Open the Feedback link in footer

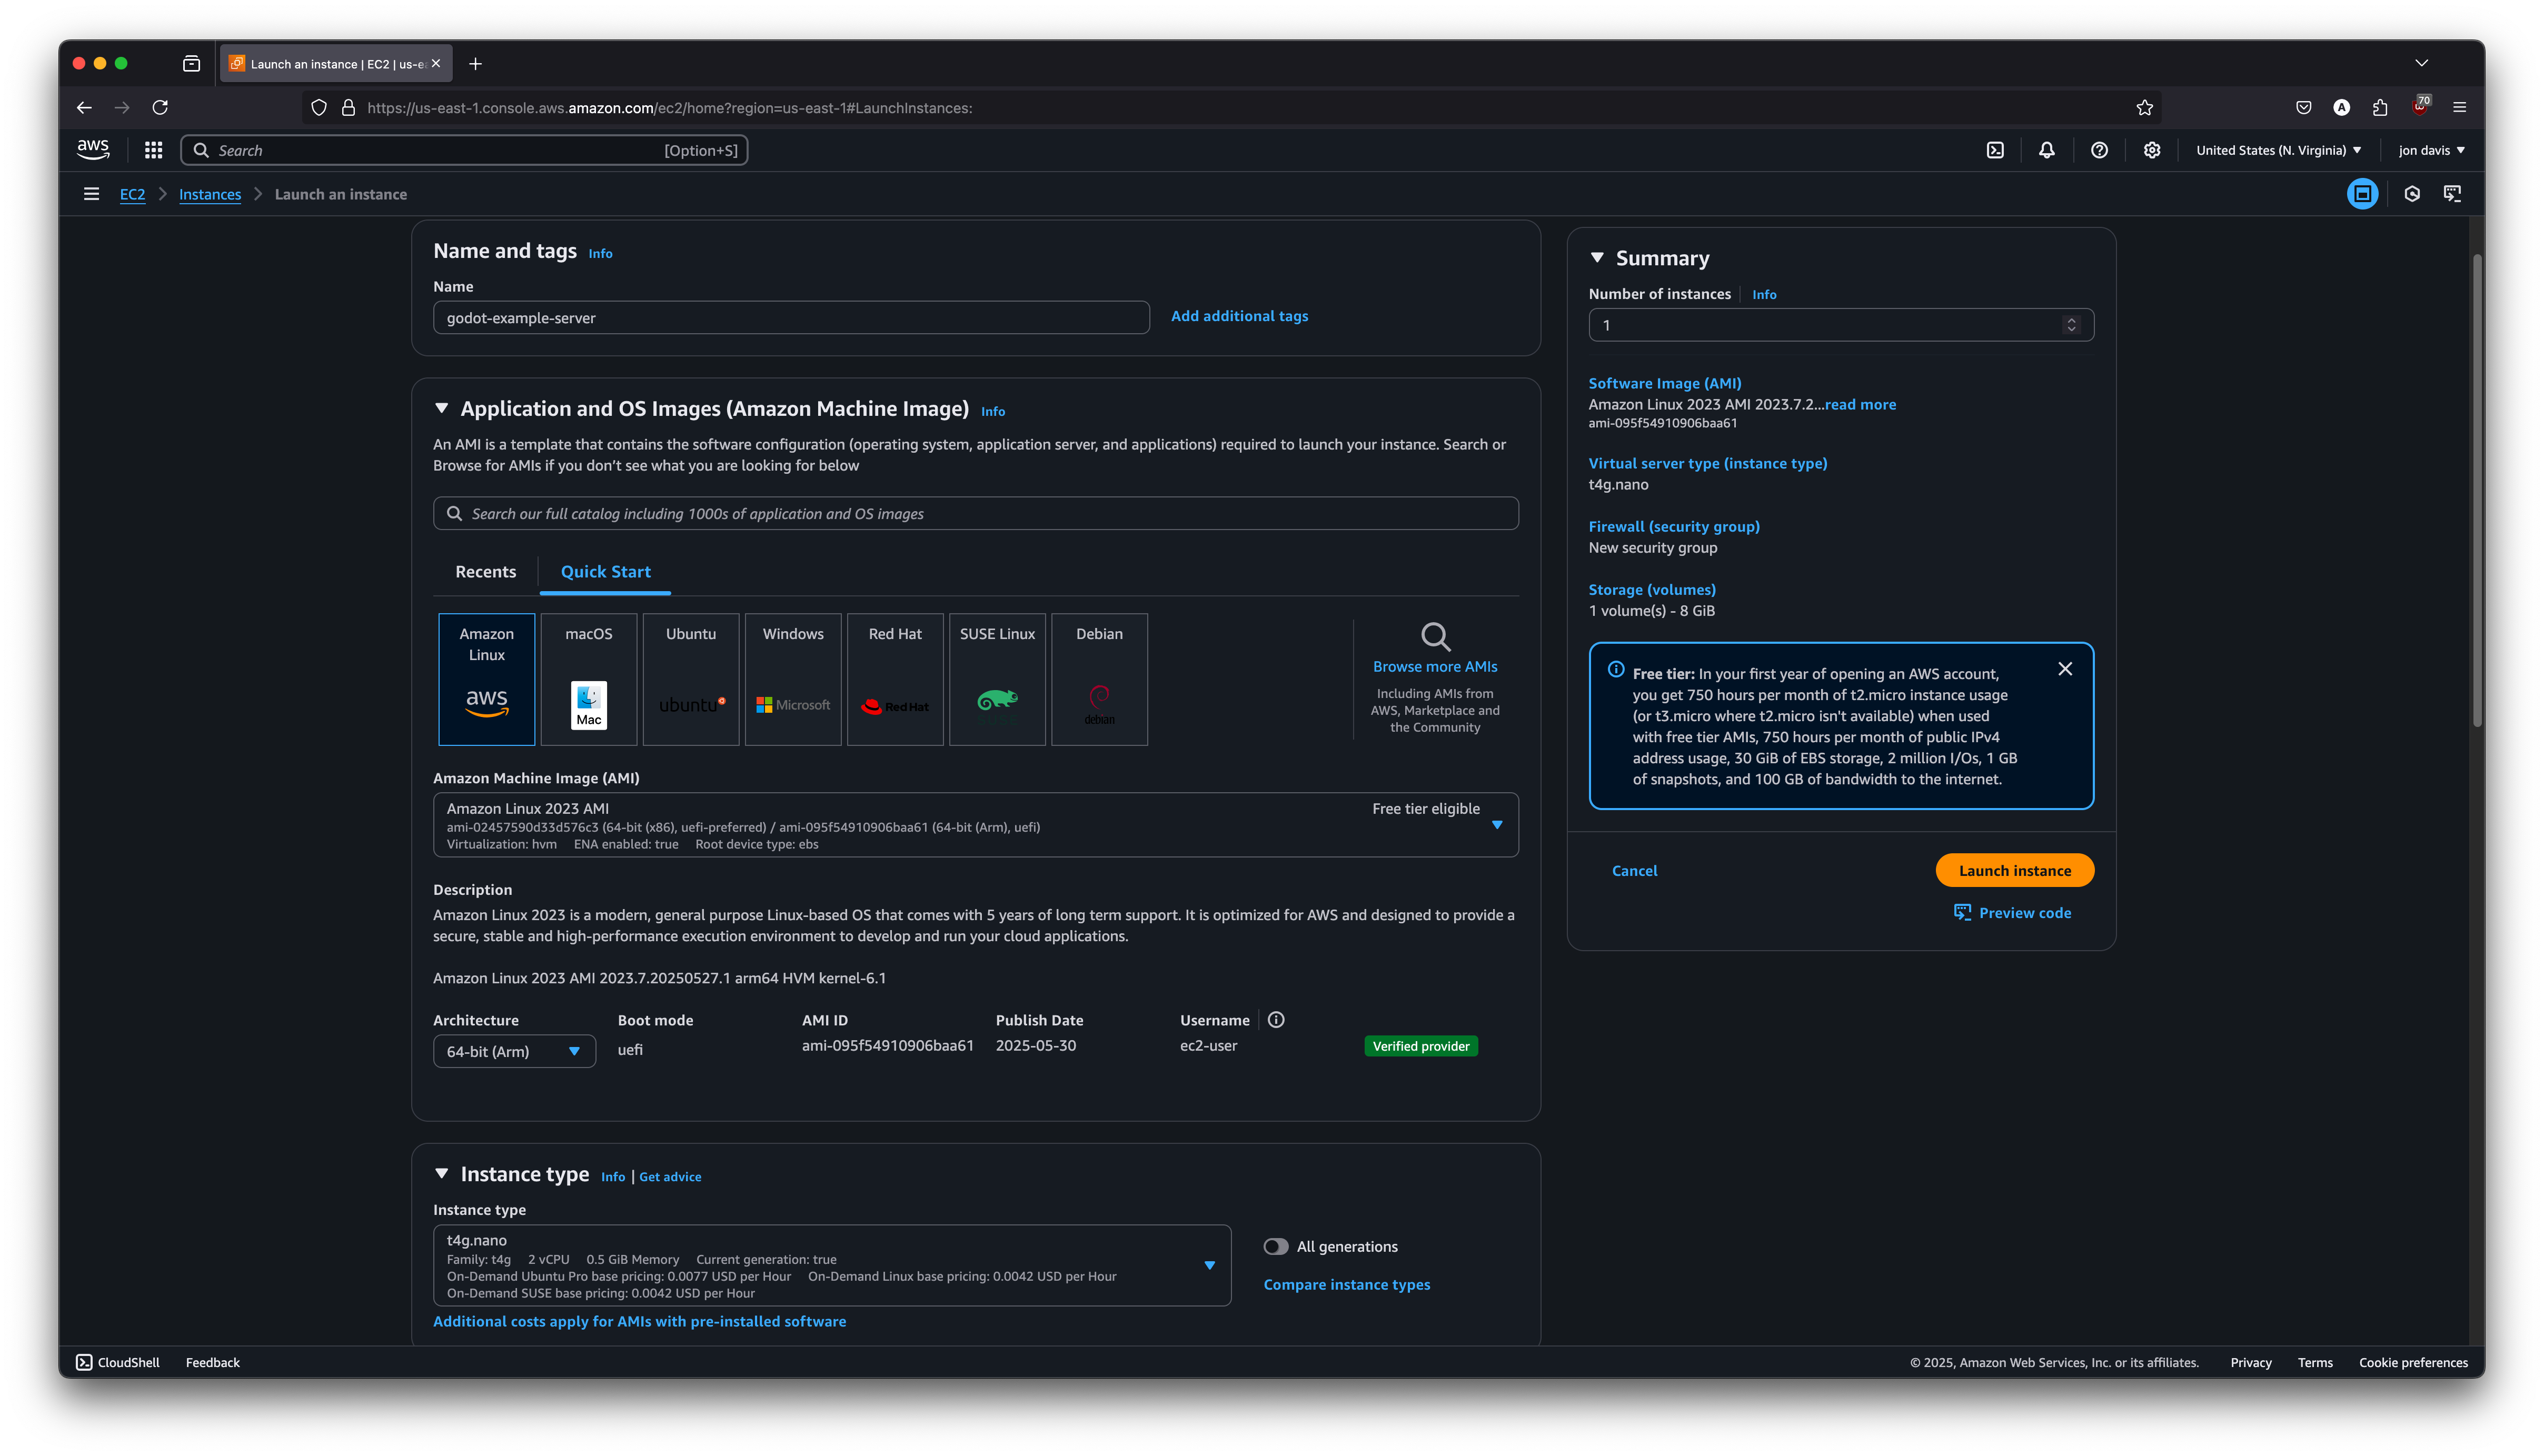click(212, 1362)
